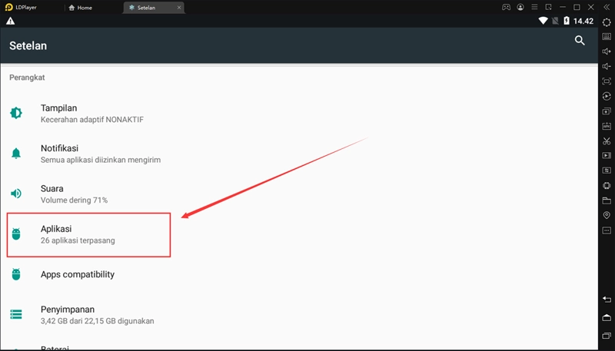
Task: Install APK using the sidebar APK icon
Action: pos(607,126)
